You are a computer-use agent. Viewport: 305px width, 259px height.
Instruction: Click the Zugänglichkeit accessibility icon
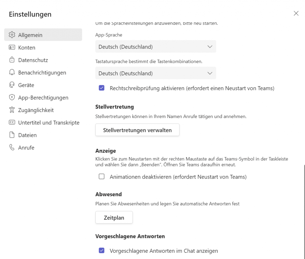pos(12,110)
